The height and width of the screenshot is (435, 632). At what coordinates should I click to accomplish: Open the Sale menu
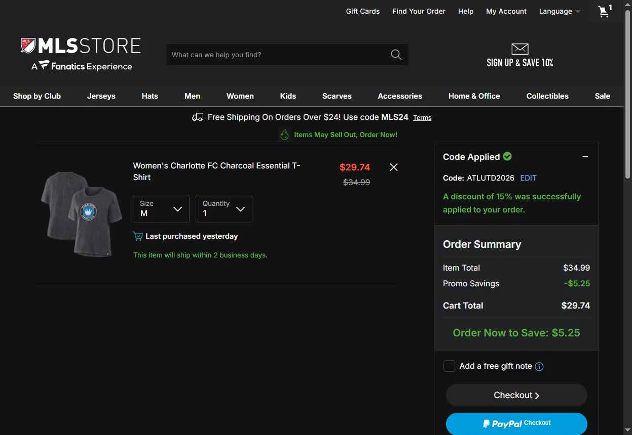603,96
